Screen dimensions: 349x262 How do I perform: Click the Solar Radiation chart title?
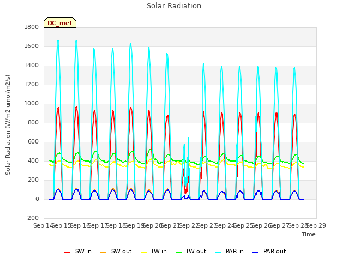point(174,6)
